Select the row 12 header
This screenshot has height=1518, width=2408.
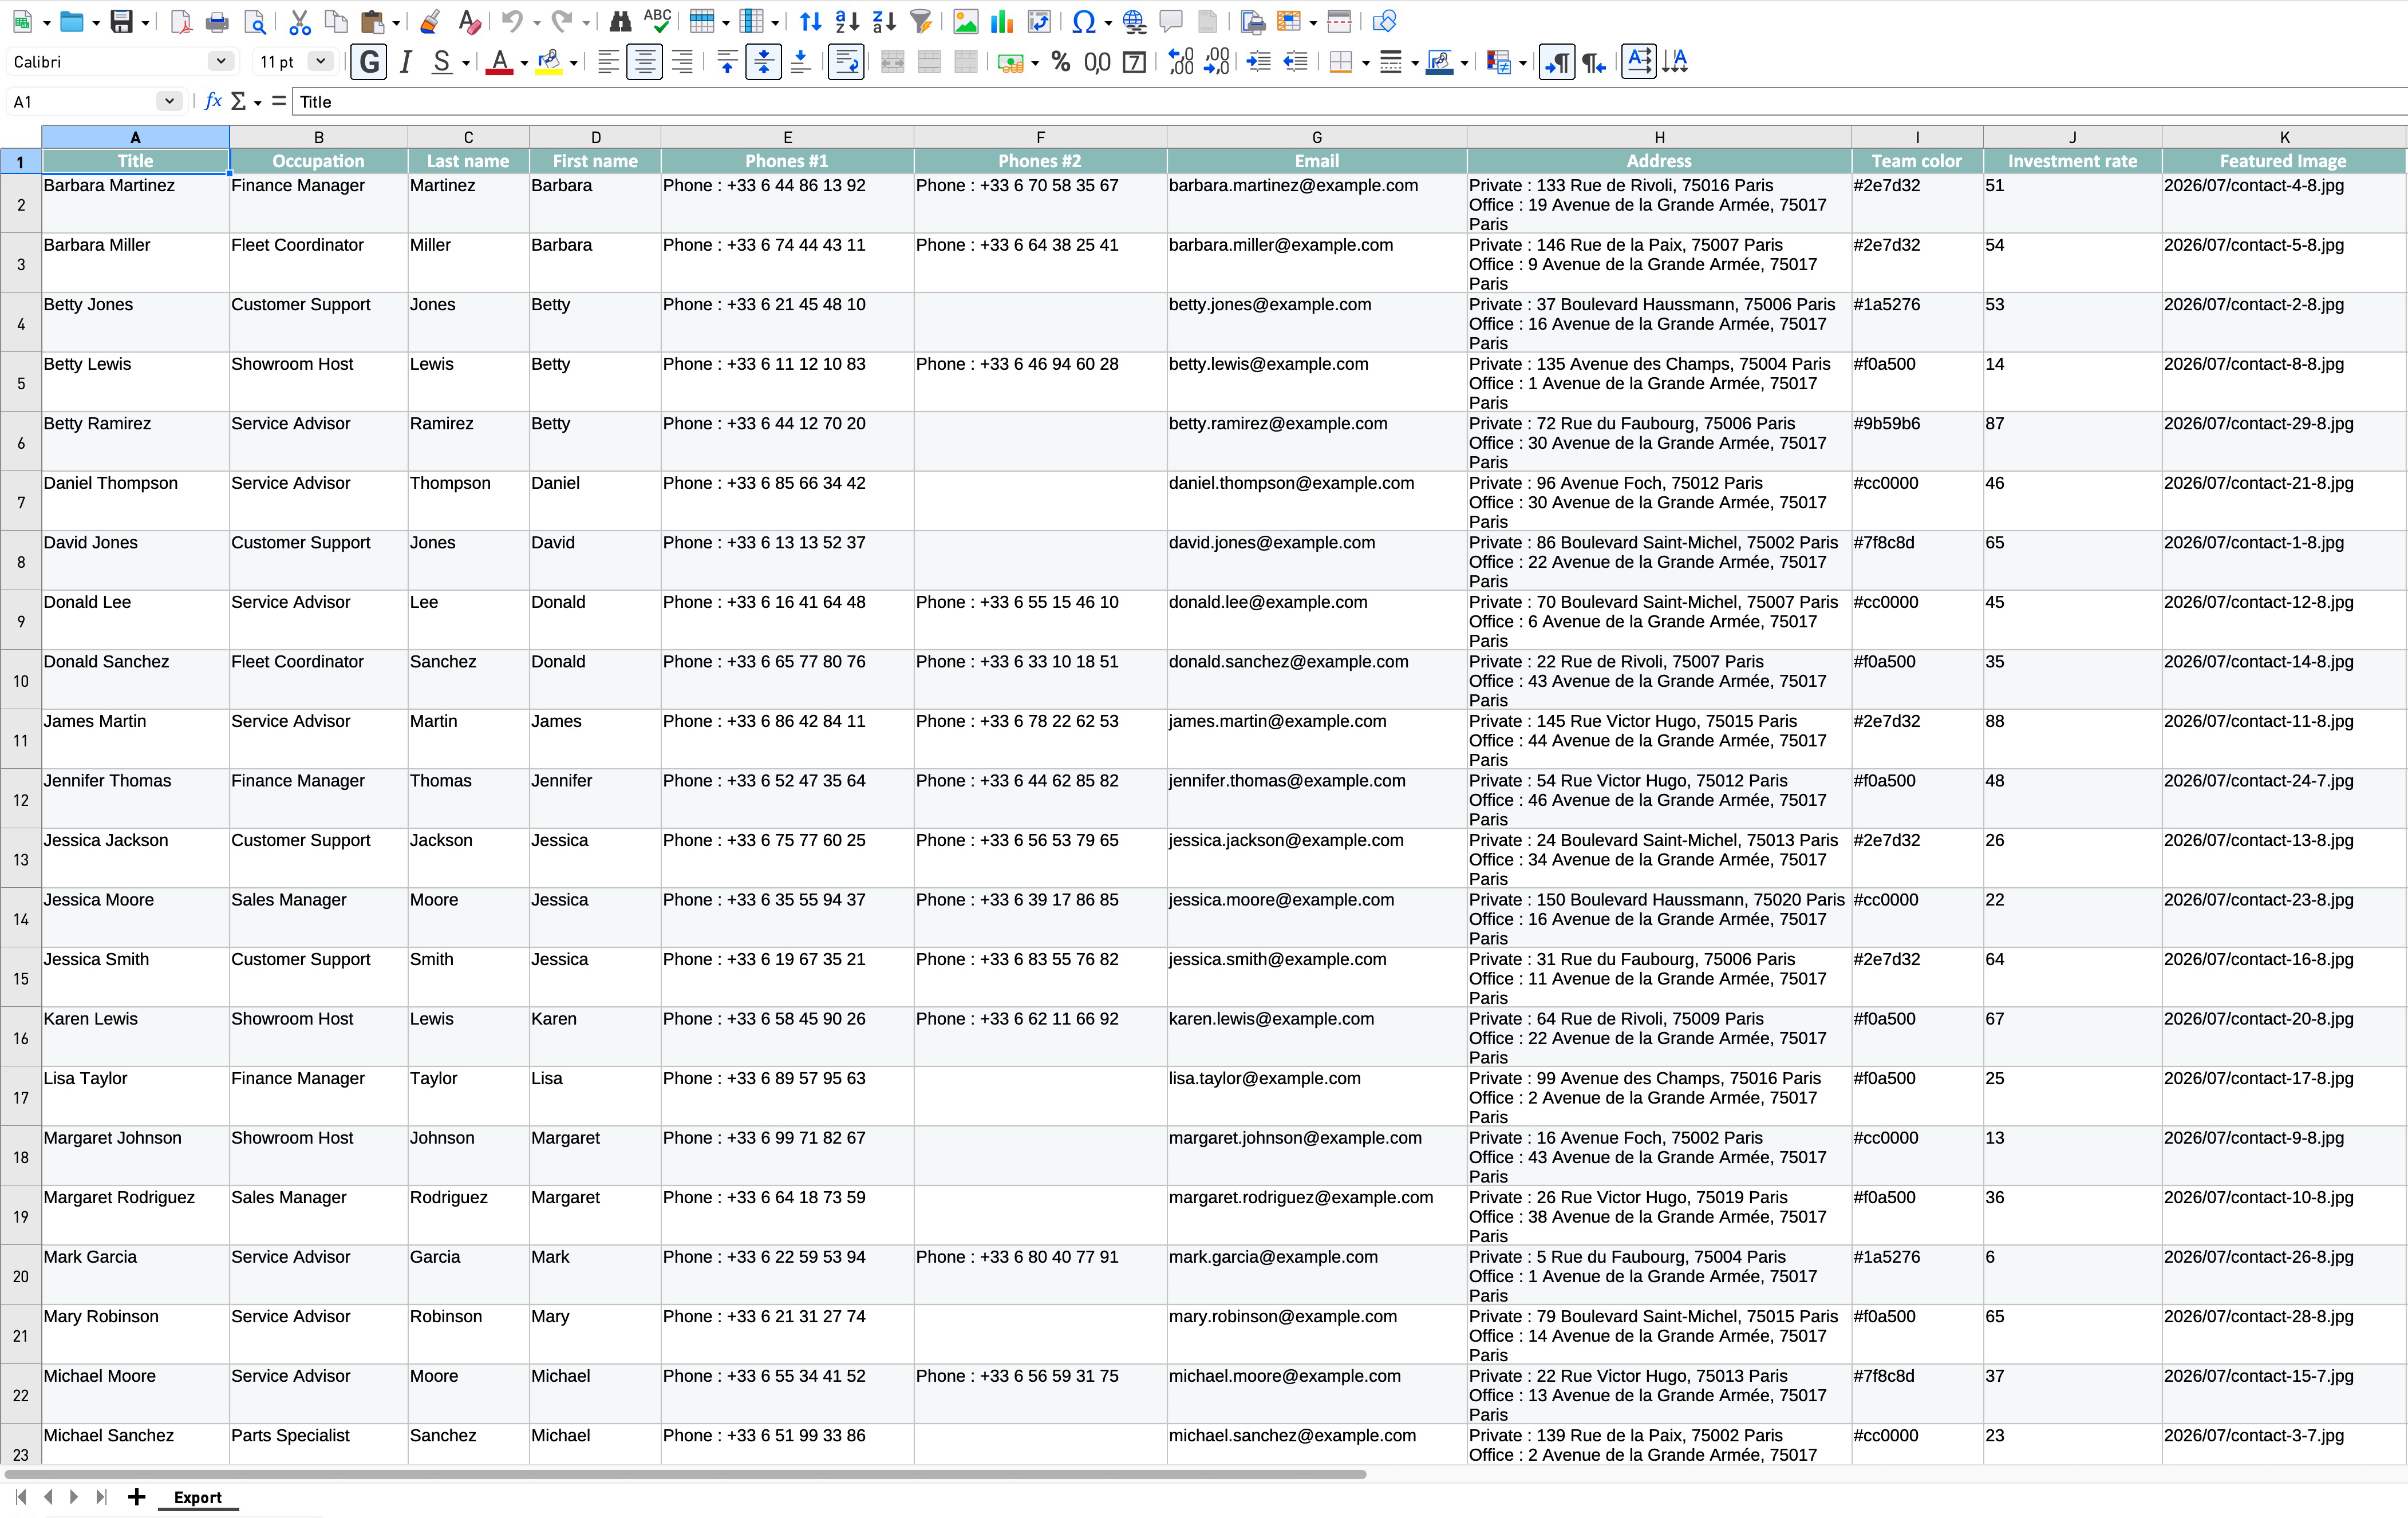[21, 799]
